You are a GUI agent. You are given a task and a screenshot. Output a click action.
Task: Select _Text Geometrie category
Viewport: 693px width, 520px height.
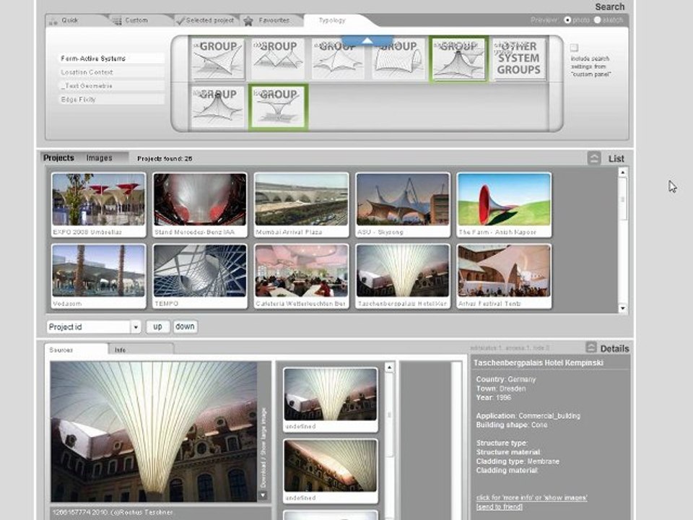[x=111, y=86]
